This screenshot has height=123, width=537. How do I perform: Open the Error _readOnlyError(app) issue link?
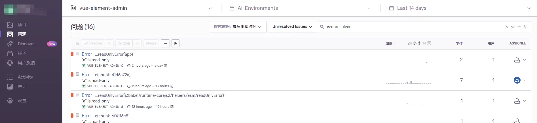[107, 54]
